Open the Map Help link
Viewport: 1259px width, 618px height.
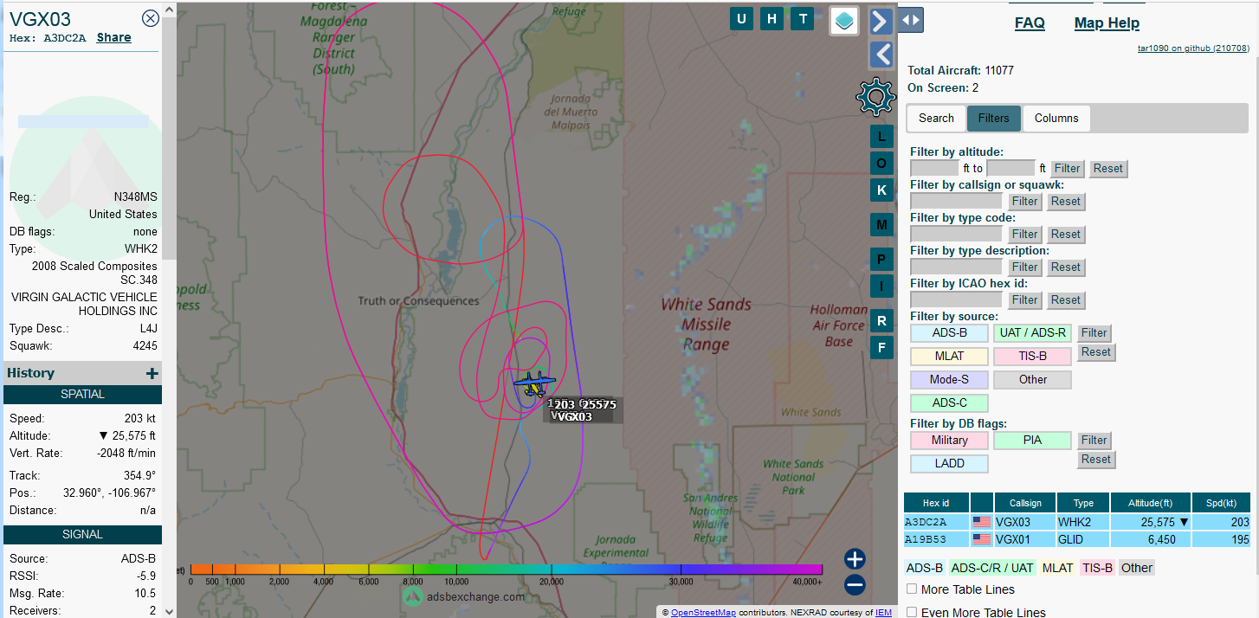[1107, 23]
